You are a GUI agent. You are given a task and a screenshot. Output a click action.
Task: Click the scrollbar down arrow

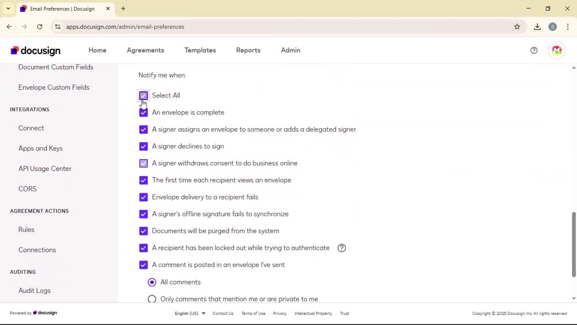click(x=574, y=299)
